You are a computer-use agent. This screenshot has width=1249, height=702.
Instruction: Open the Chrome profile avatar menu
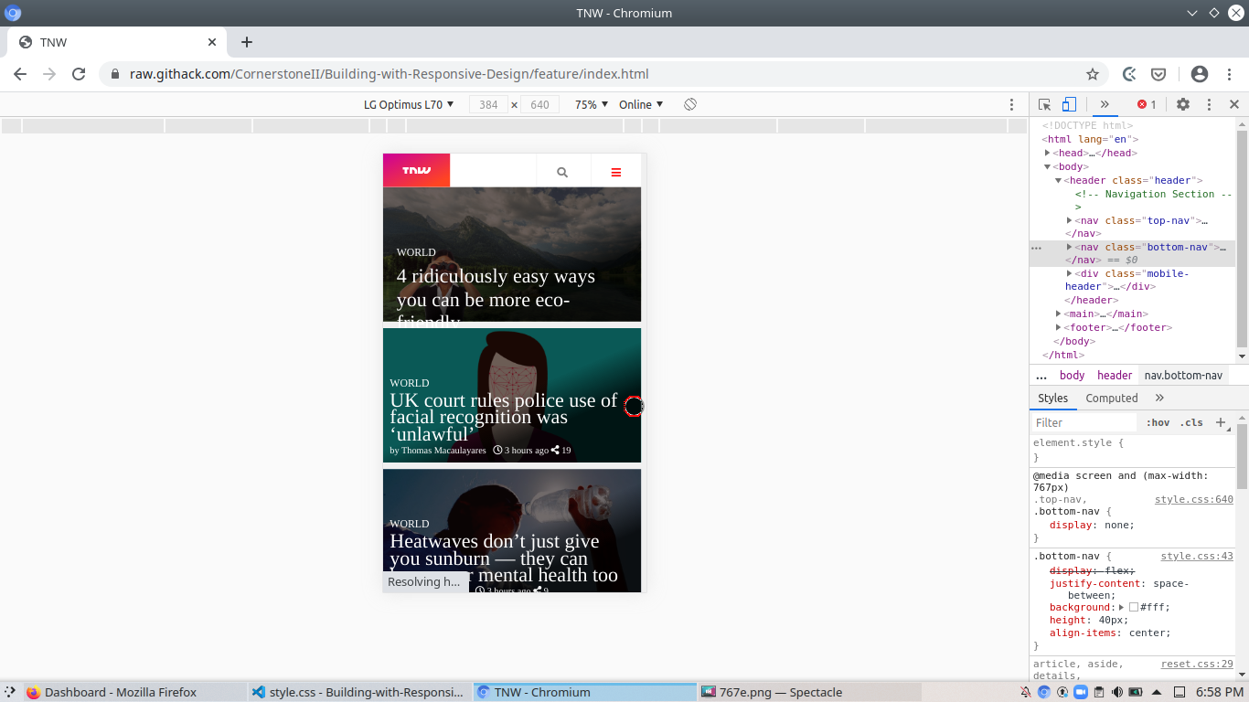pyautogui.click(x=1200, y=74)
